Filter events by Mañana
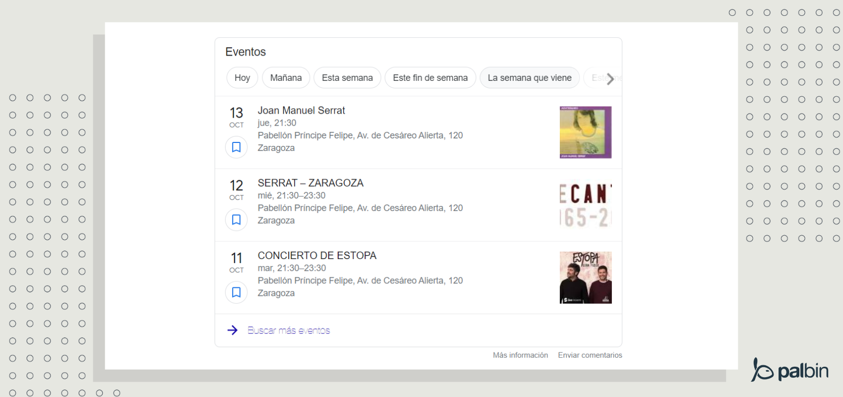 pyautogui.click(x=286, y=78)
